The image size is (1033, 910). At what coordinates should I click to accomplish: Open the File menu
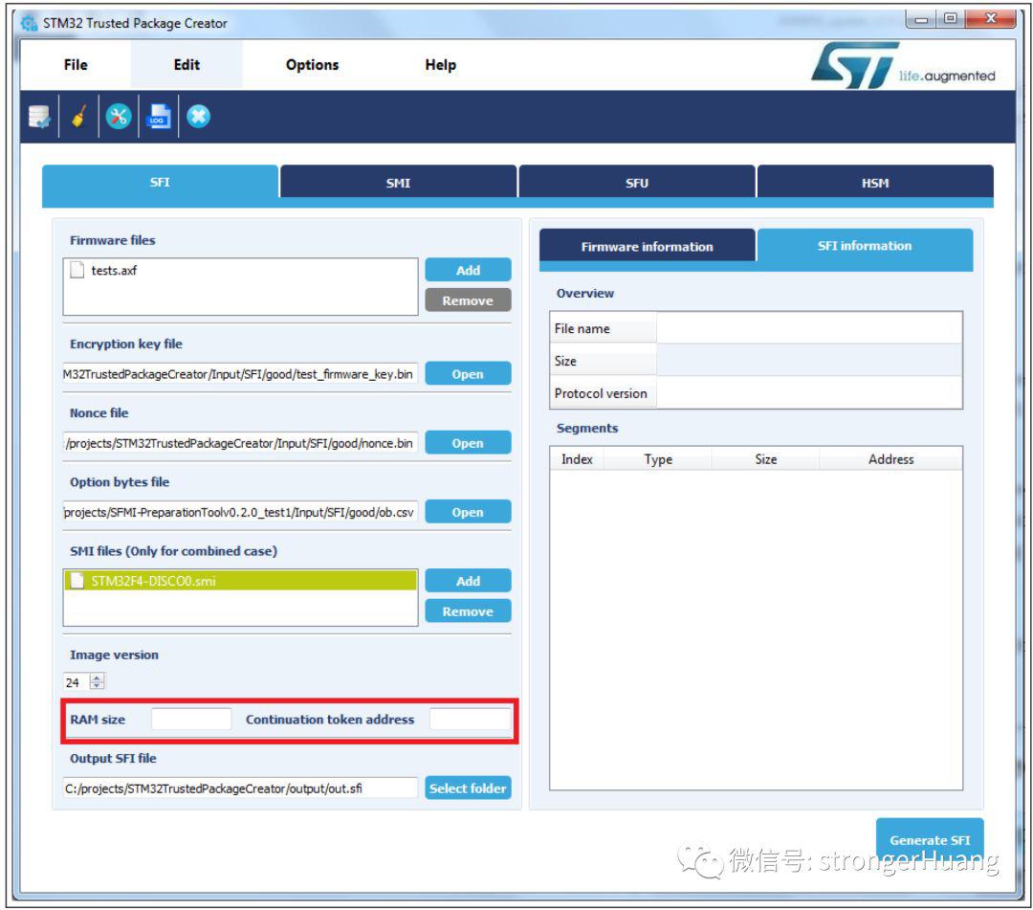[x=76, y=64]
